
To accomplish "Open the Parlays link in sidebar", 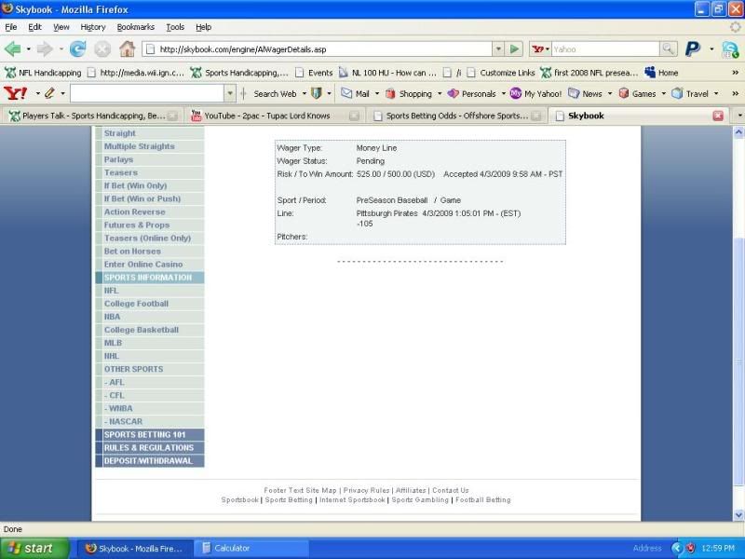I will (x=118, y=159).
